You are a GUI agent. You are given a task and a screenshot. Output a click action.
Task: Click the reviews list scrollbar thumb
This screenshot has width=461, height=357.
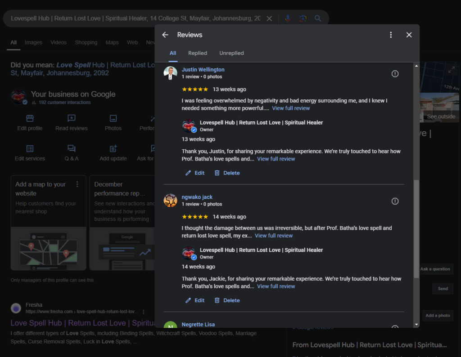click(416, 229)
